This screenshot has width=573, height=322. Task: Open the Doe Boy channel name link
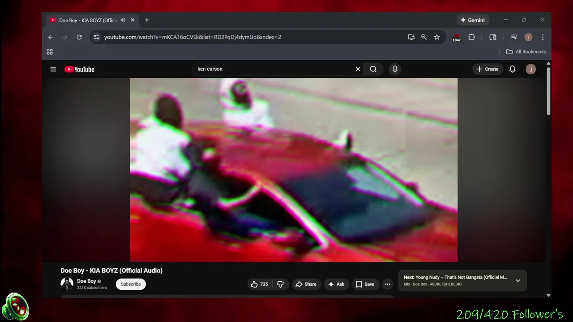point(86,281)
